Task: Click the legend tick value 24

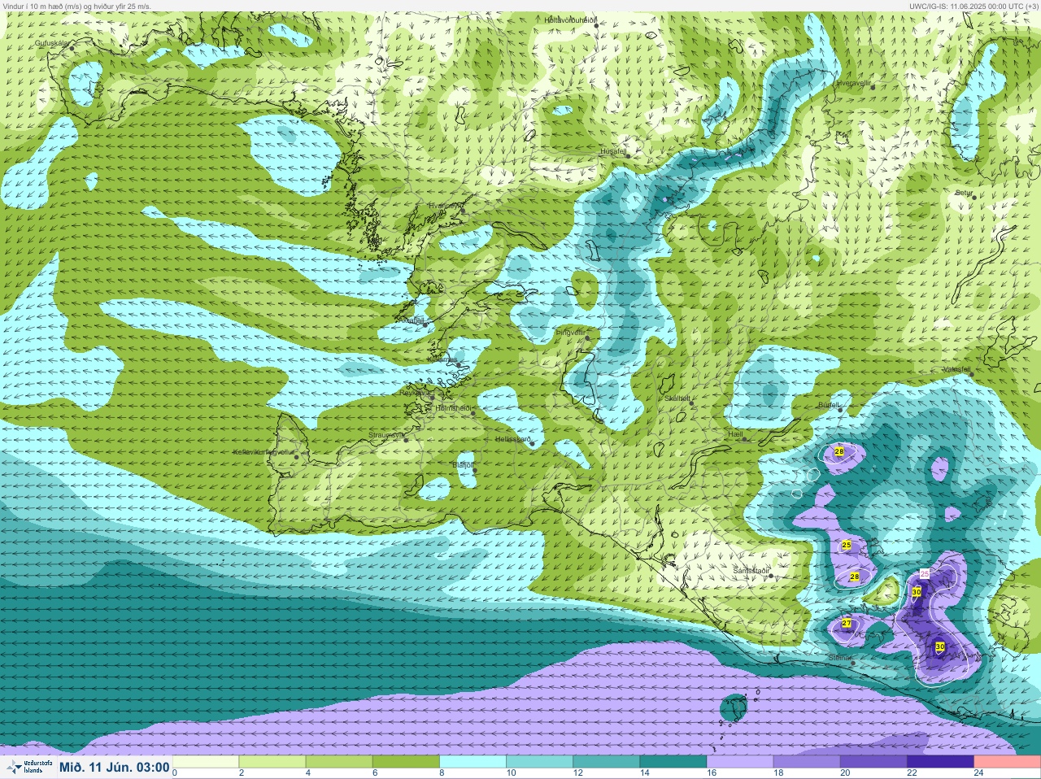Action: [x=978, y=772]
